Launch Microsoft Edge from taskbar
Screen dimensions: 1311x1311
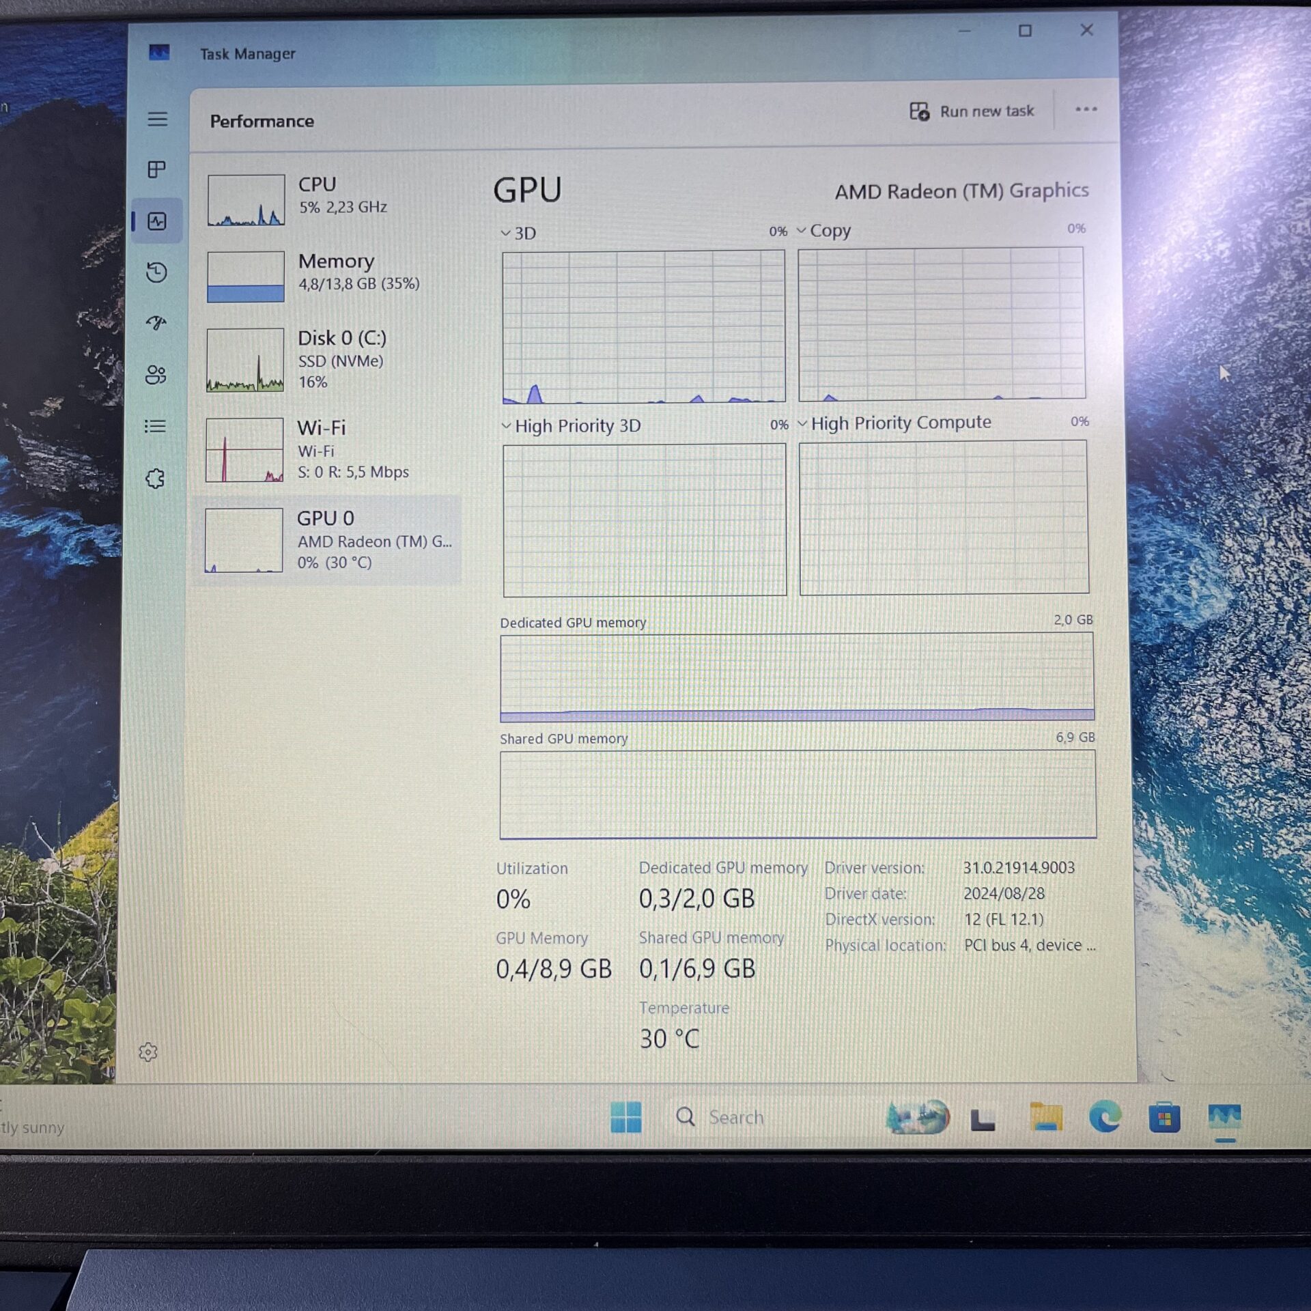[x=1104, y=1117]
